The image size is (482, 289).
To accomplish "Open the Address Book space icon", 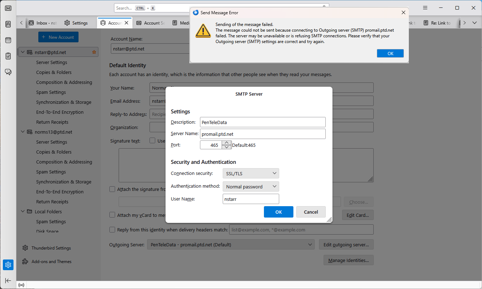I will point(8,24).
